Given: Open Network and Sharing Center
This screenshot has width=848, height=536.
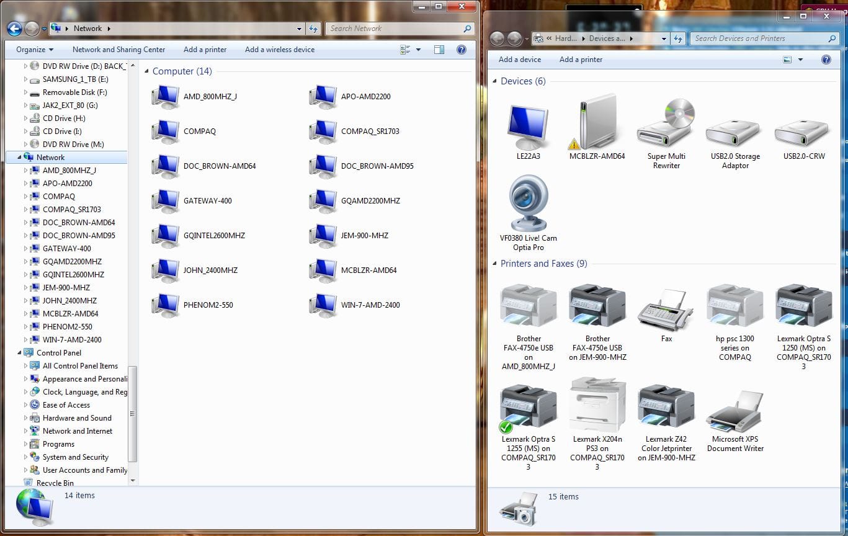Looking at the screenshot, I should click(118, 50).
